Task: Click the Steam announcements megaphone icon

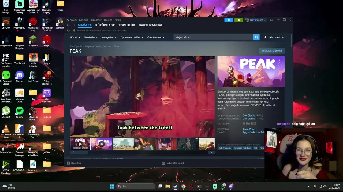Action: pos(229,20)
